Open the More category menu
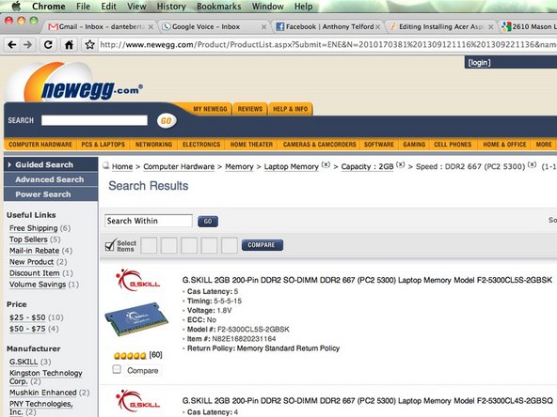 pyautogui.click(x=544, y=145)
